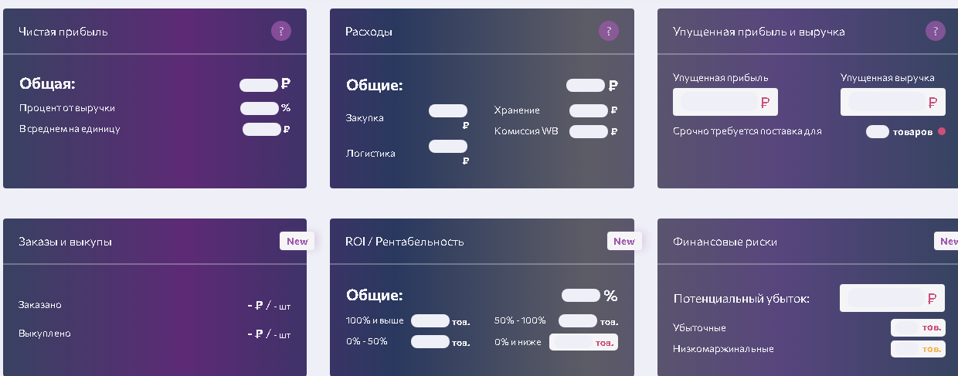The image size is (958, 376).
Task: Click the New badge on Финансовые риски
Action: tap(948, 242)
